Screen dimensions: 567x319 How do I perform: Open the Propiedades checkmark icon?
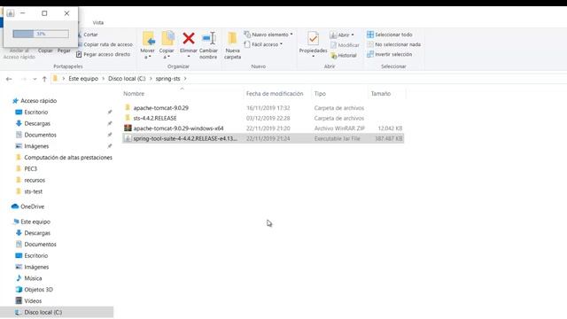(313, 38)
